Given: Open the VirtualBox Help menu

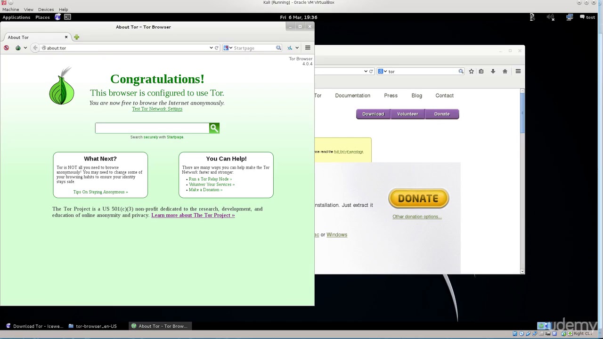Looking at the screenshot, I should tap(63, 9).
